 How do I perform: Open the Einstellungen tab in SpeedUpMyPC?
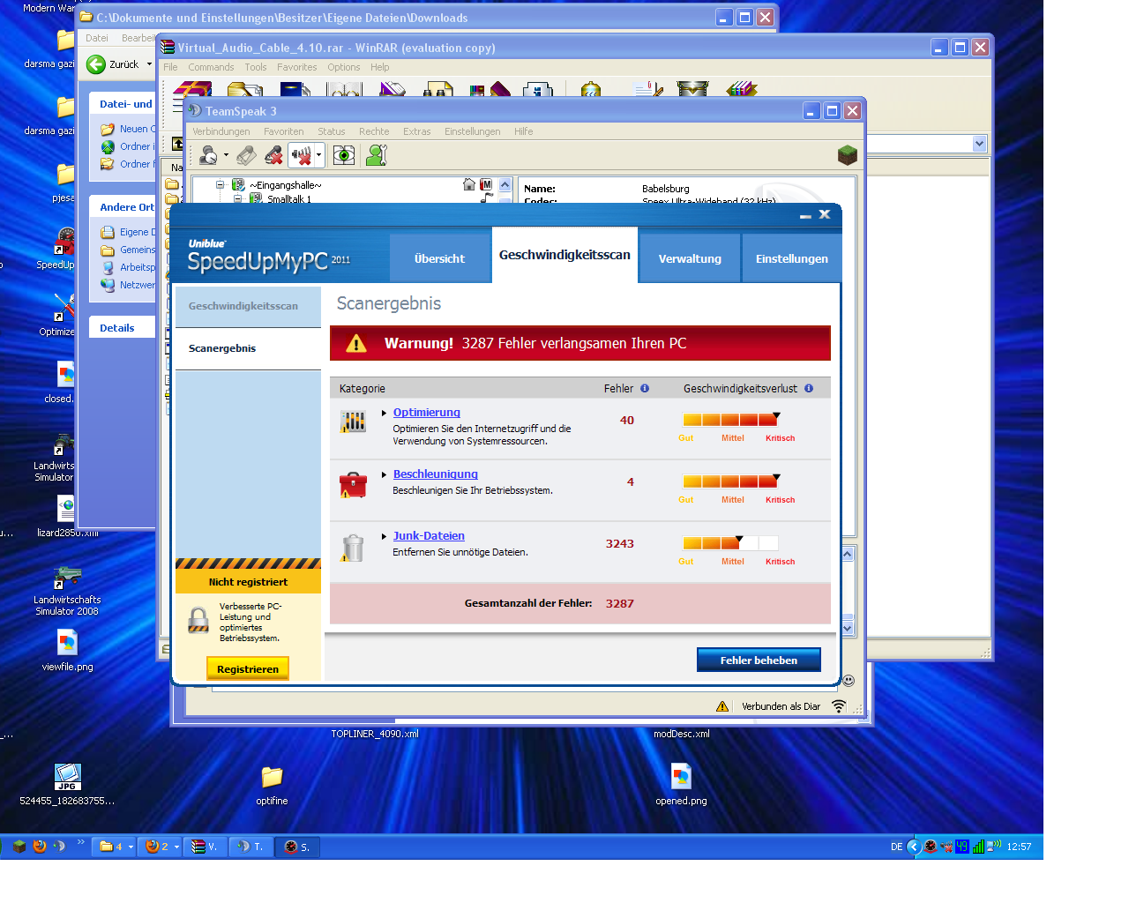click(x=791, y=258)
